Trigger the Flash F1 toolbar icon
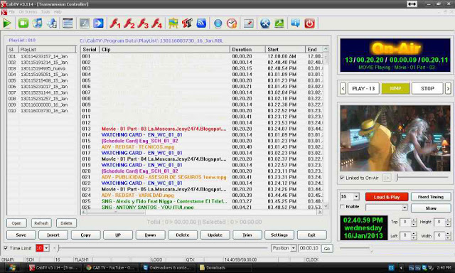The height and width of the screenshot is (273, 455). pos(115,23)
